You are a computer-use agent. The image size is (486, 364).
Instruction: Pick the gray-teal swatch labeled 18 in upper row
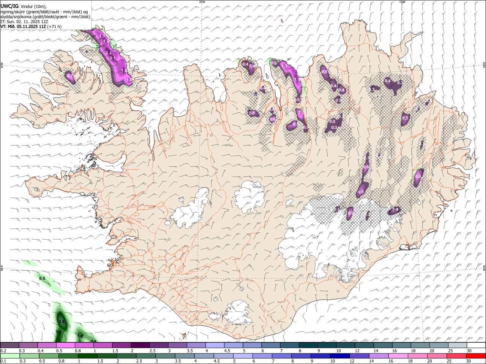pos(420,345)
